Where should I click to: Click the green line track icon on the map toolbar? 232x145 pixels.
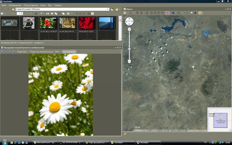(183, 13)
